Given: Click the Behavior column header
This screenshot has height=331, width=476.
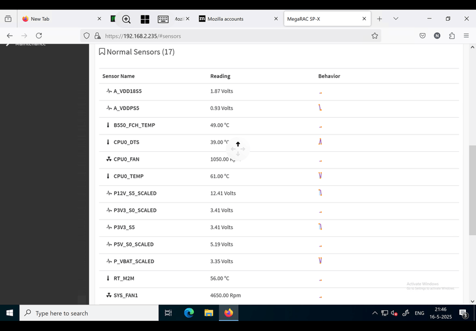Looking at the screenshot, I should tap(329, 76).
